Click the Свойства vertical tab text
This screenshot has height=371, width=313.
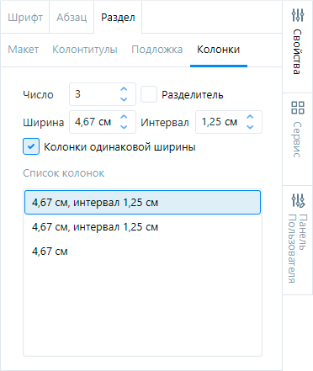click(x=298, y=52)
